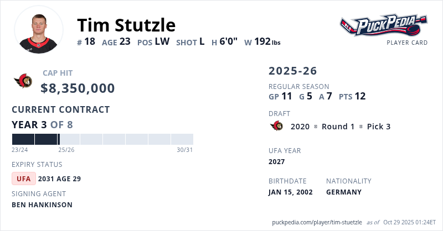Click the GP 11 games played stat

(x=280, y=96)
